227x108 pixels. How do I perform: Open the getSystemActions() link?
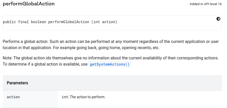pyautogui.click(x=110, y=64)
